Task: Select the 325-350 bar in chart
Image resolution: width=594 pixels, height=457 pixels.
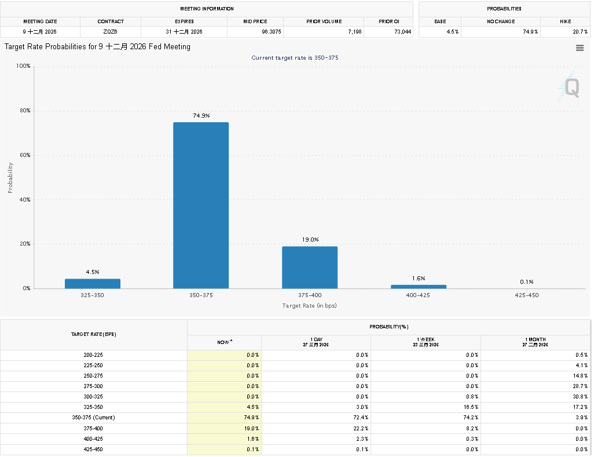Action: click(93, 283)
